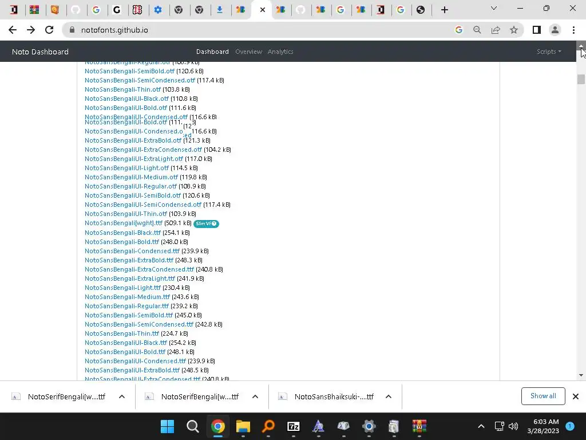Open Windows taskbar search

192,426
